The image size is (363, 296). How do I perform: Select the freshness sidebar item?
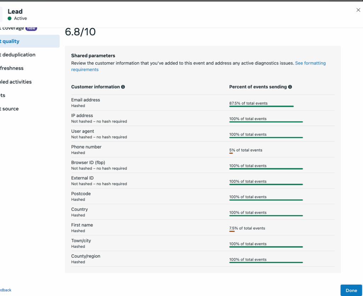12,68
